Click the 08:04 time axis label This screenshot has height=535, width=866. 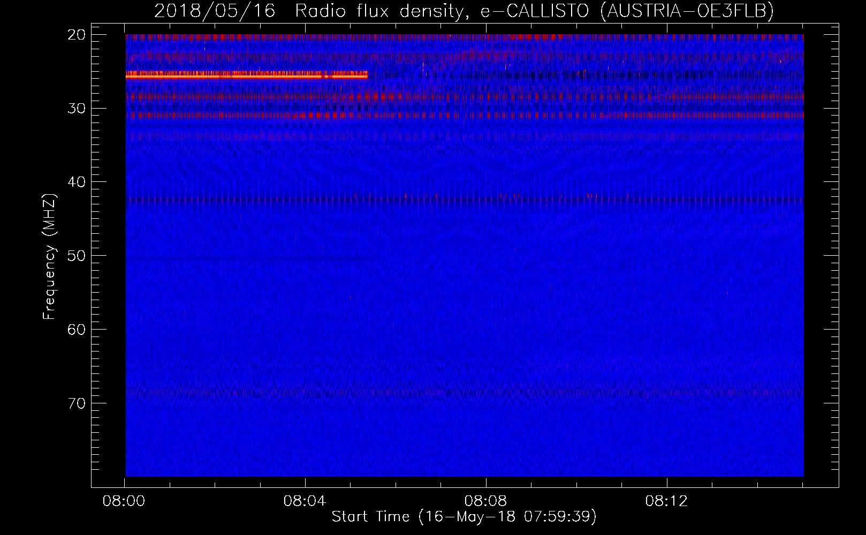pos(305,501)
